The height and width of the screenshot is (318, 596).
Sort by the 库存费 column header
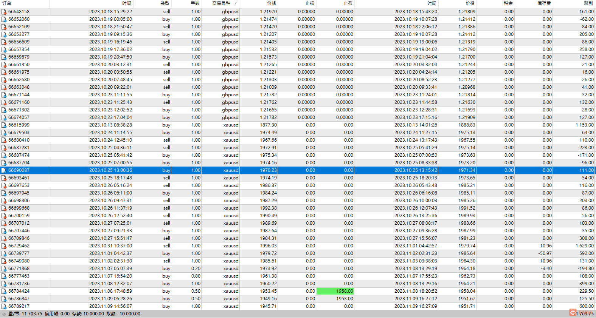(545, 3)
